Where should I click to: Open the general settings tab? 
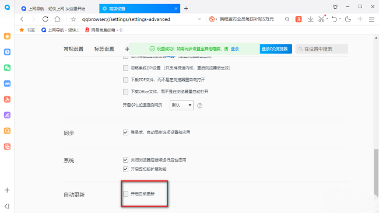pos(73,49)
